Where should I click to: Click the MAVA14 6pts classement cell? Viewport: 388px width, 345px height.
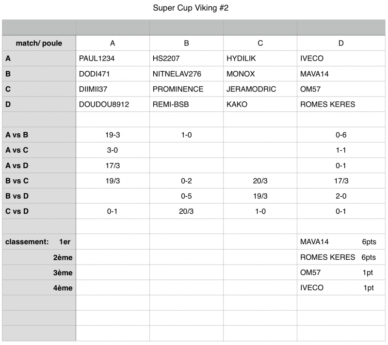(341, 242)
